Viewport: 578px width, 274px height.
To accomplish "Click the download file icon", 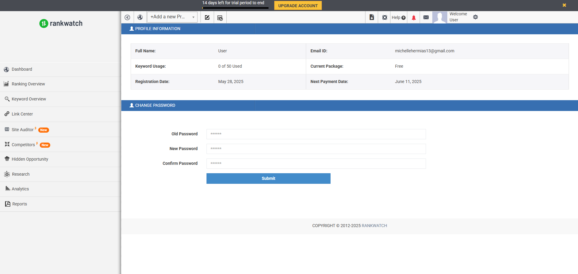I will 372,17.
